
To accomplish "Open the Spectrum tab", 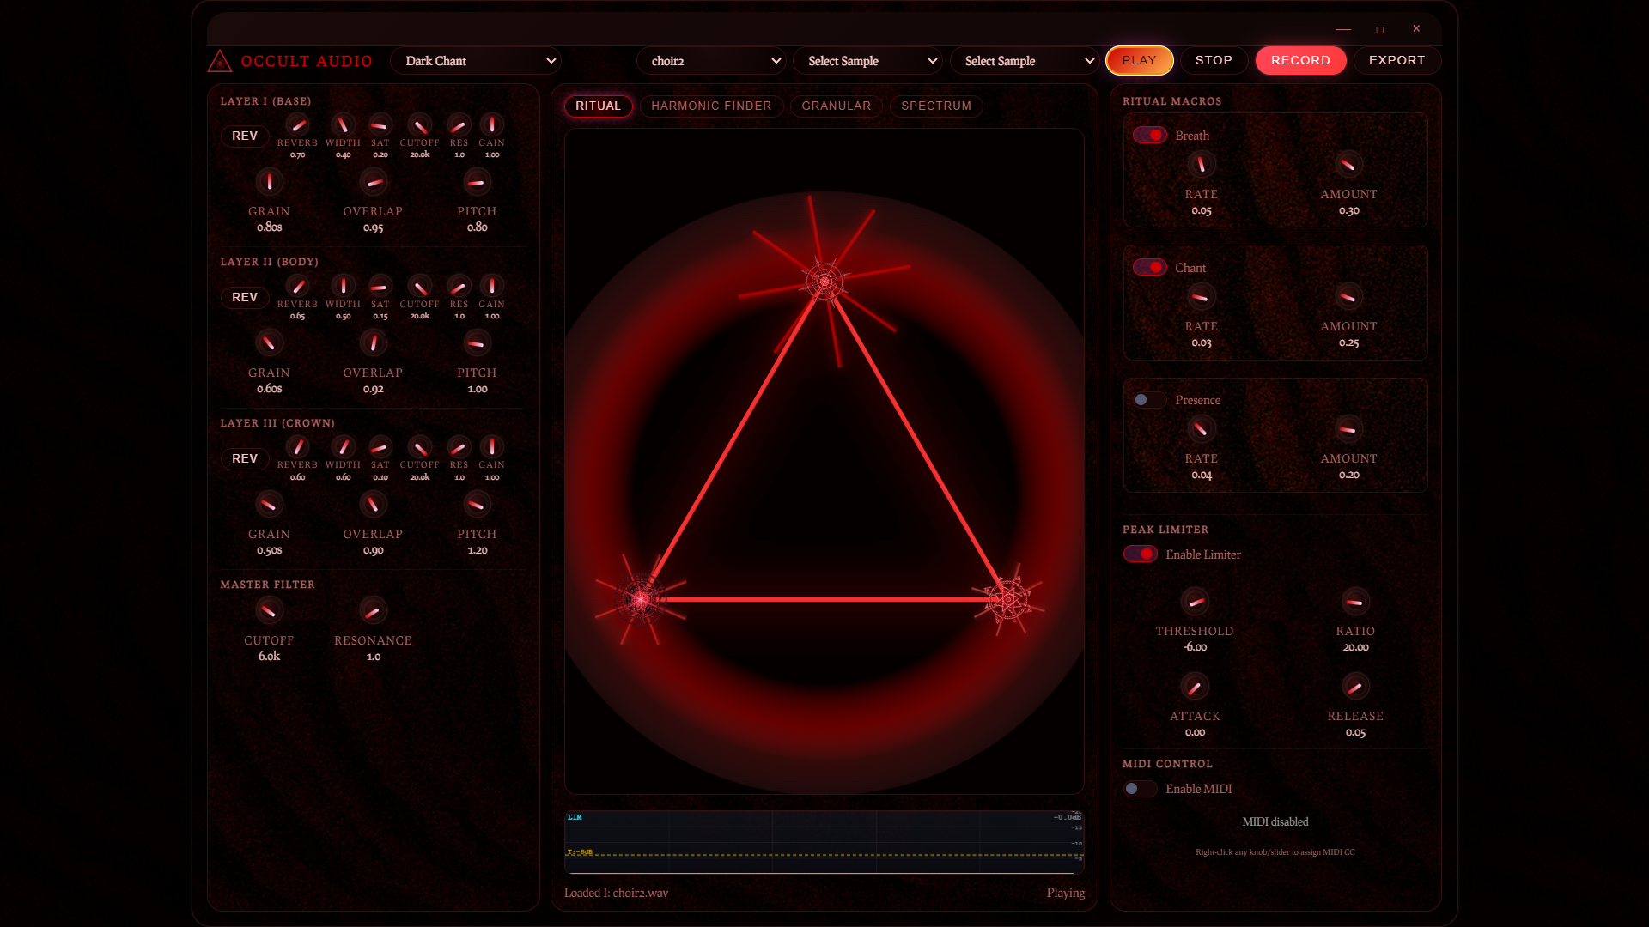I will (x=935, y=106).
